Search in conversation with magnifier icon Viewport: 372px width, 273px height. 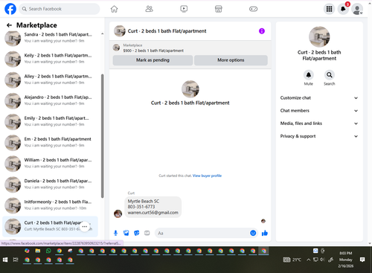[x=330, y=75]
